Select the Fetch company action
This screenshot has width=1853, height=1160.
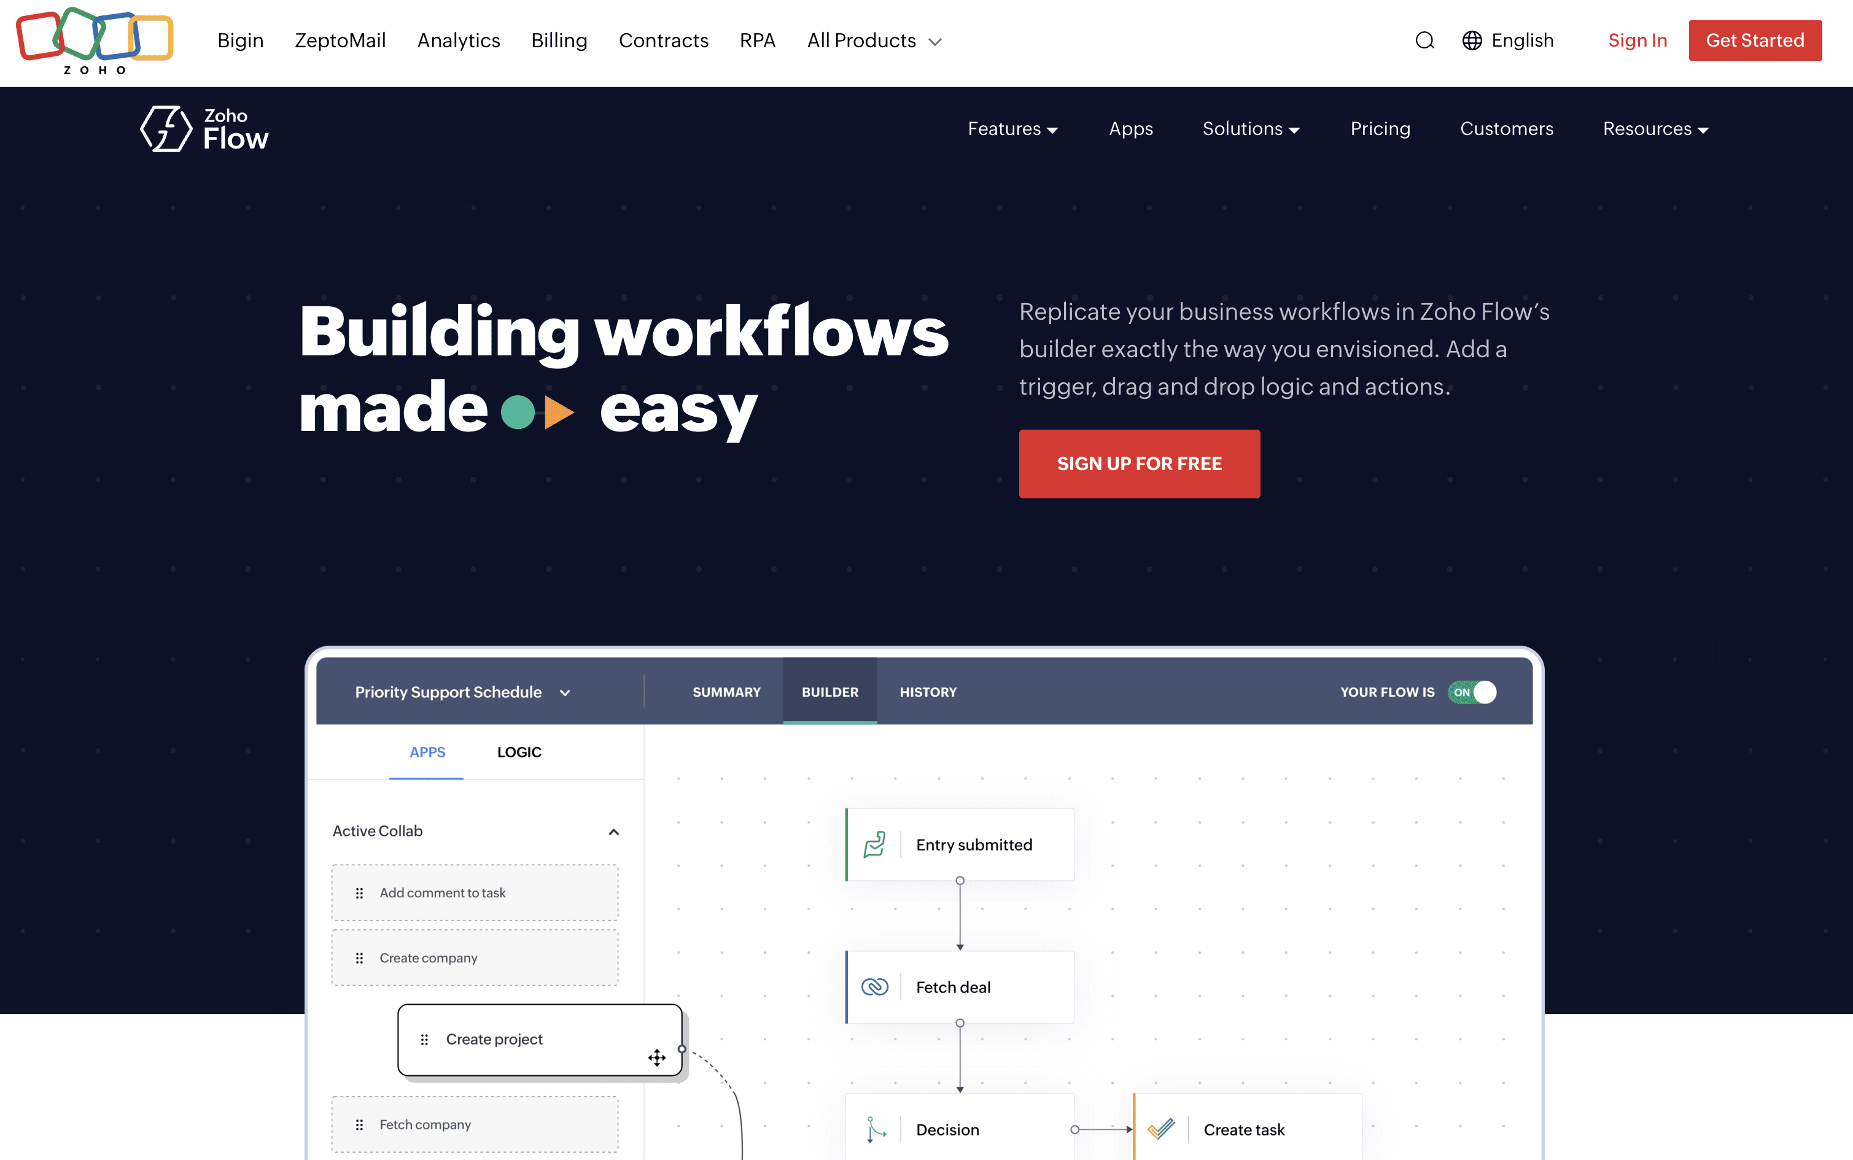(x=475, y=1124)
